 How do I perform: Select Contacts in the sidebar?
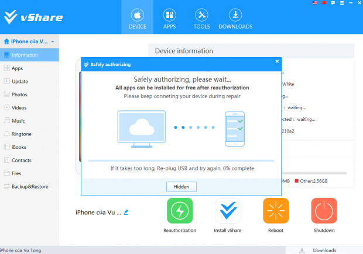(x=22, y=160)
